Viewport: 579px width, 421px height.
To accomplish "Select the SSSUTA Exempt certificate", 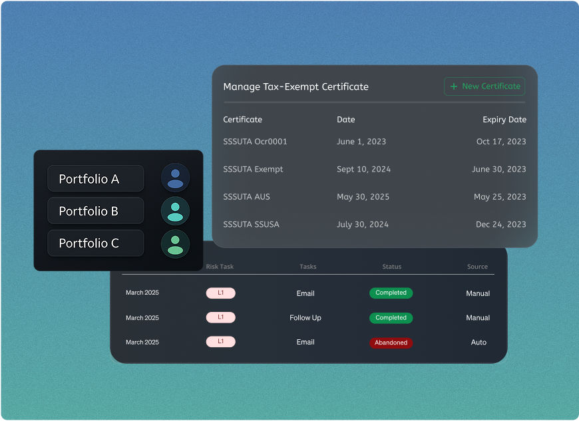I will point(253,170).
